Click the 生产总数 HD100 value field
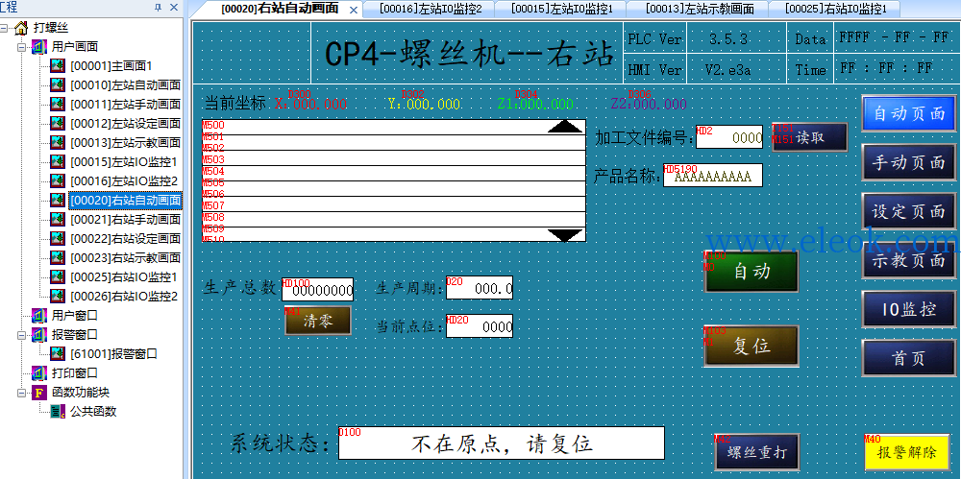 tap(317, 290)
